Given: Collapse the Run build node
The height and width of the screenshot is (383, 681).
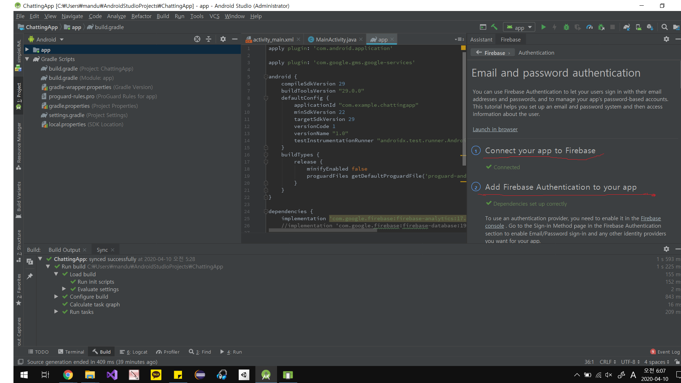Looking at the screenshot, I should click(x=48, y=266).
